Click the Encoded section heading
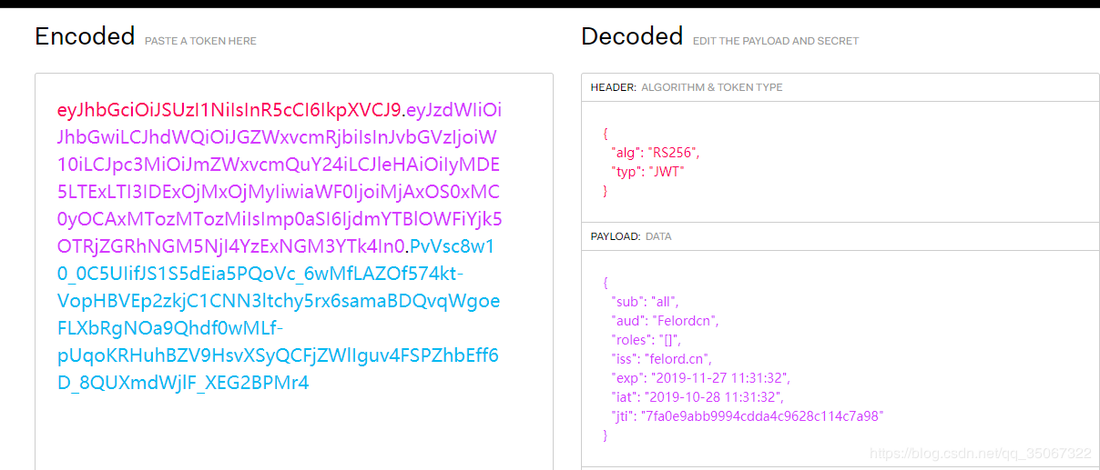 pos(85,36)
